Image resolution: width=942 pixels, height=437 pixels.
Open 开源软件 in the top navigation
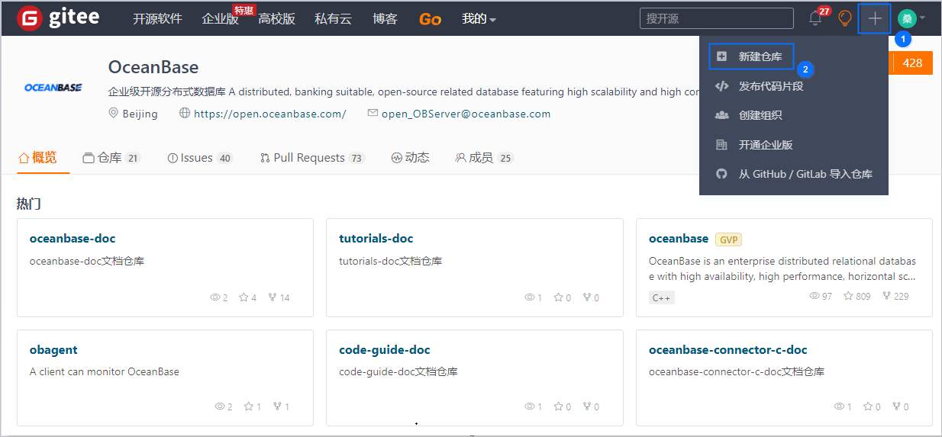point(157,18)
